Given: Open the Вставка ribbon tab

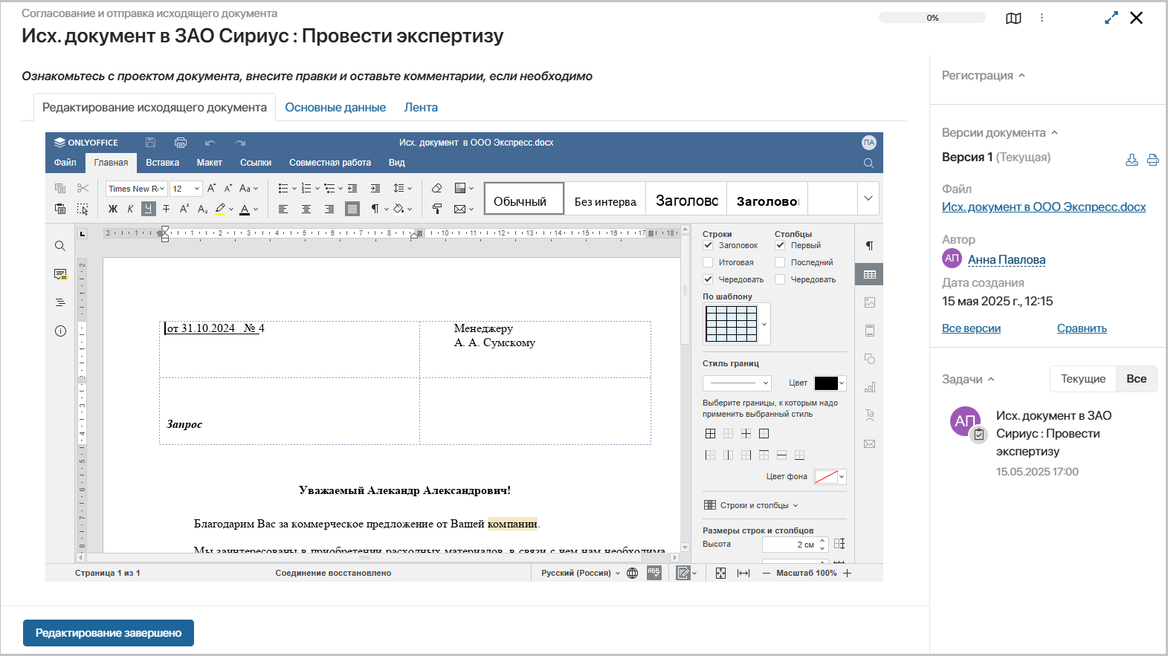Looking at the screenshot, I should pyautogui.click(x=162, y=163).
